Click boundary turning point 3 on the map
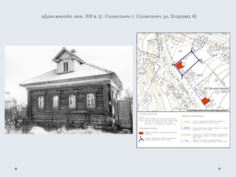 point(182,75)
